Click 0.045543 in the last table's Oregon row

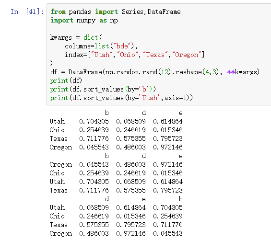168,233
